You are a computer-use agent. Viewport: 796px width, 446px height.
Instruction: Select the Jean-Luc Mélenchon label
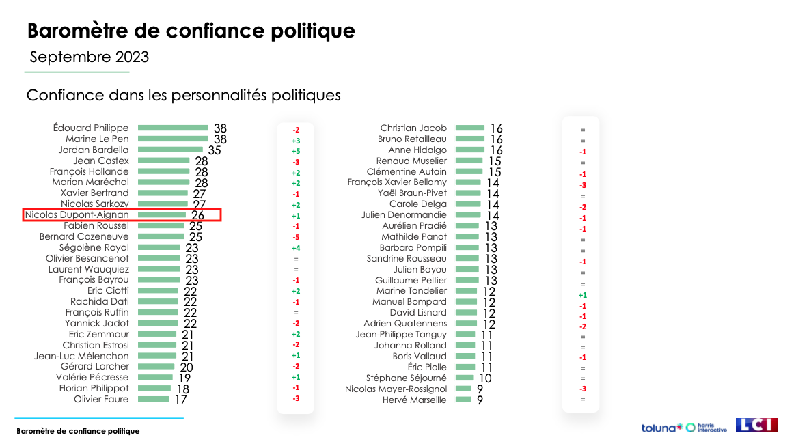point(81,356)
